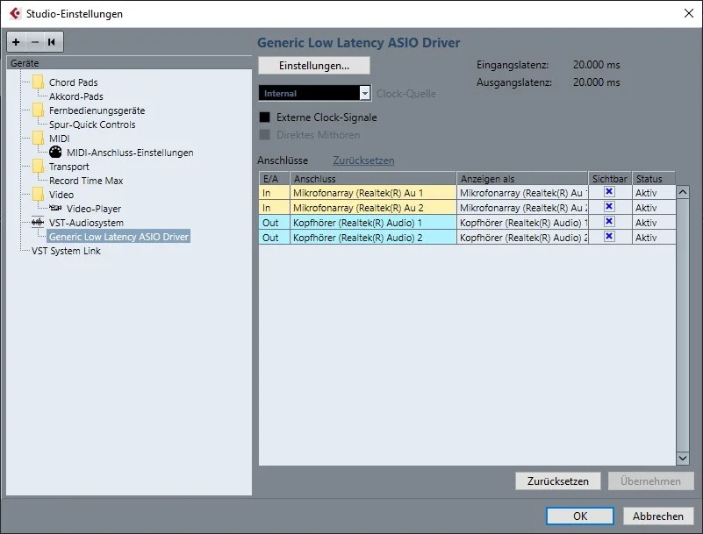
Task: Select VST System Link entry
Action: tap(66, 251)
